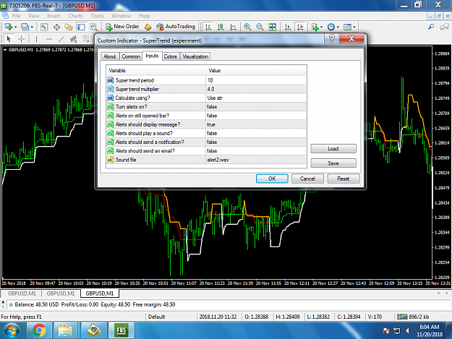452x339 pixels.
Task: Open the New Chart dropdown arrow
Action: tap(16, 27)
